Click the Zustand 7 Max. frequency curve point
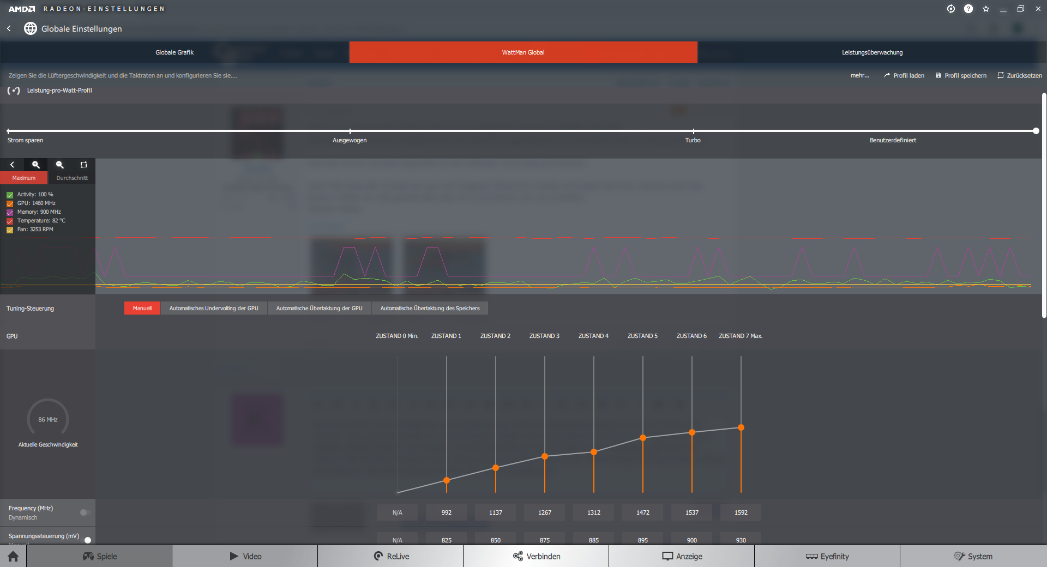The image size is (1047, 567). click(x=741, y=427)
